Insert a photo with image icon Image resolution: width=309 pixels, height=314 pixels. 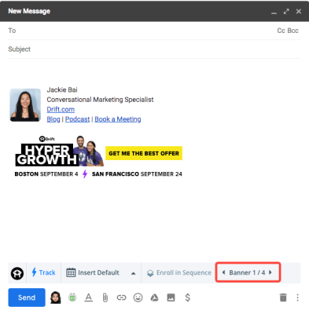tap(171, 298)
